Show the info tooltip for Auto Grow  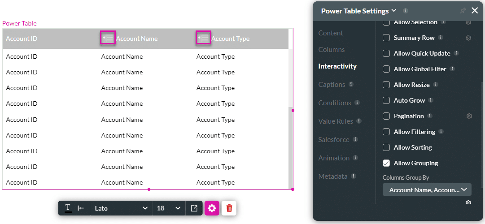click(431, 100)
